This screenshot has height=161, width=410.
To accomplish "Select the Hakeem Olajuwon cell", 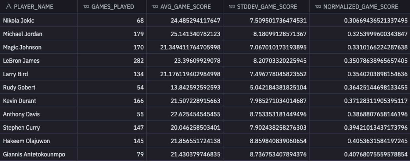I will pyautogui.click(x=38, y=141).
